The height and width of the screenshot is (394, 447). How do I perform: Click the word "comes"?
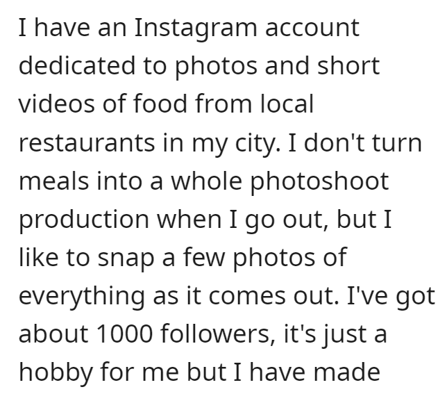click(x=247, y=297)
